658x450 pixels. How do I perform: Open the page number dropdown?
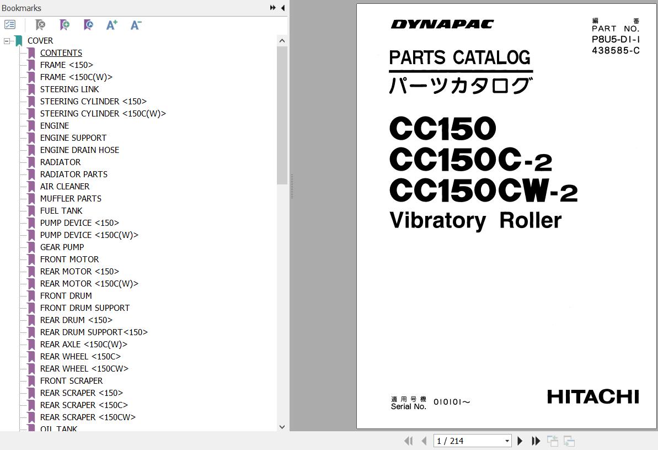point(507,441)
